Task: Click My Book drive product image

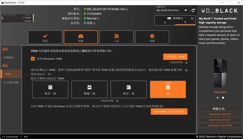Action: tap(220, 73)
